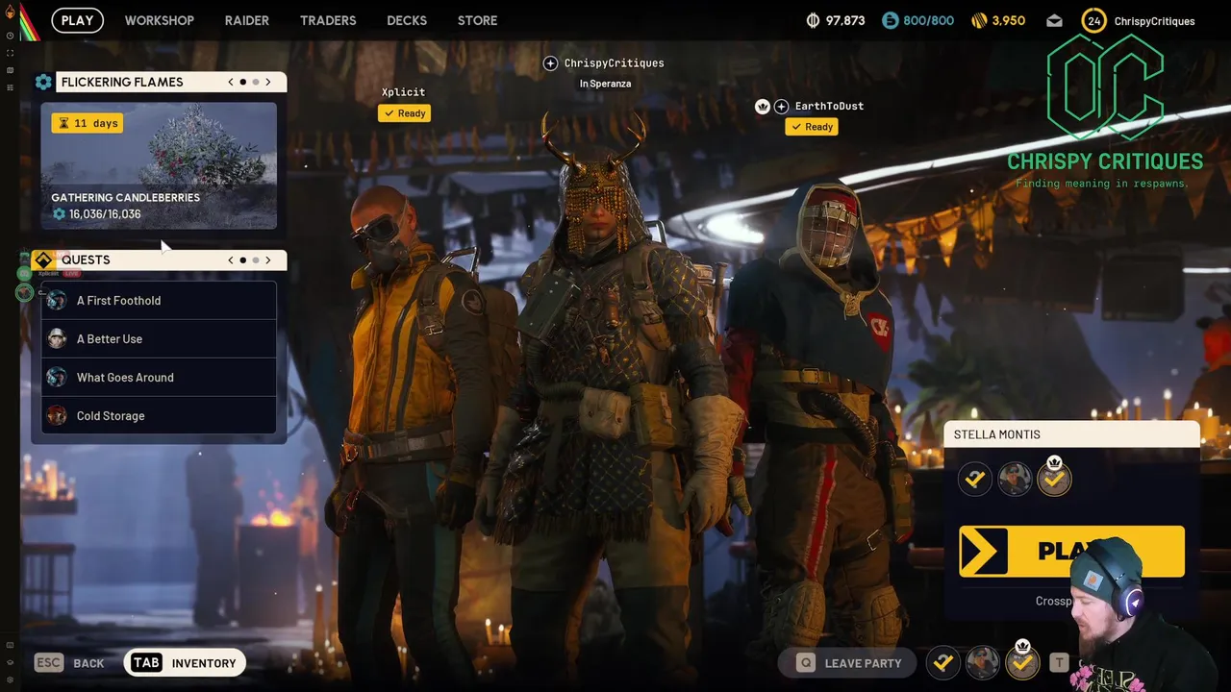Click EarthToDust's yellow Ready status badge
1231x692 pixels.
pos(812,127)
